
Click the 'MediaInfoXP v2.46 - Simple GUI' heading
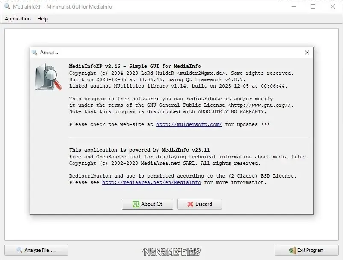tap(135, 66)
